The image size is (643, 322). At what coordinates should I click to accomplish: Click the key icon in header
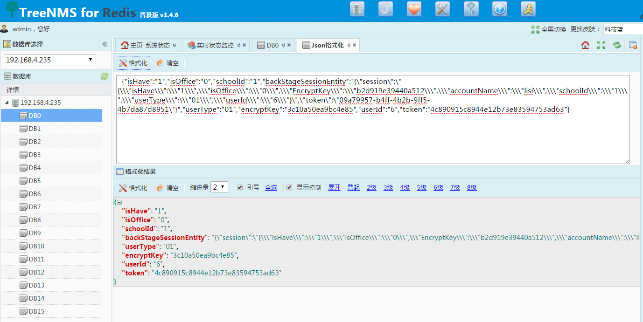coord(471,9)
